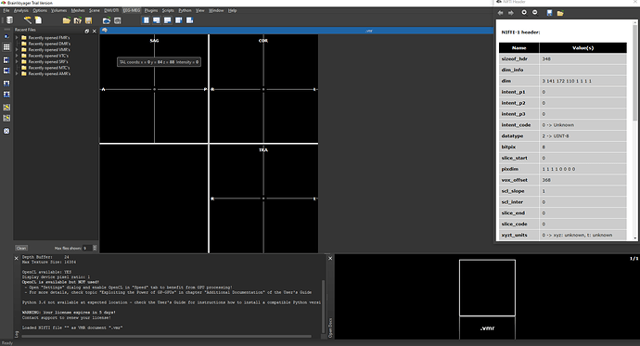This screenshot has width=640, height=346.
Task: Click the sagittal view crosshair center
Action: coord(154,89)
